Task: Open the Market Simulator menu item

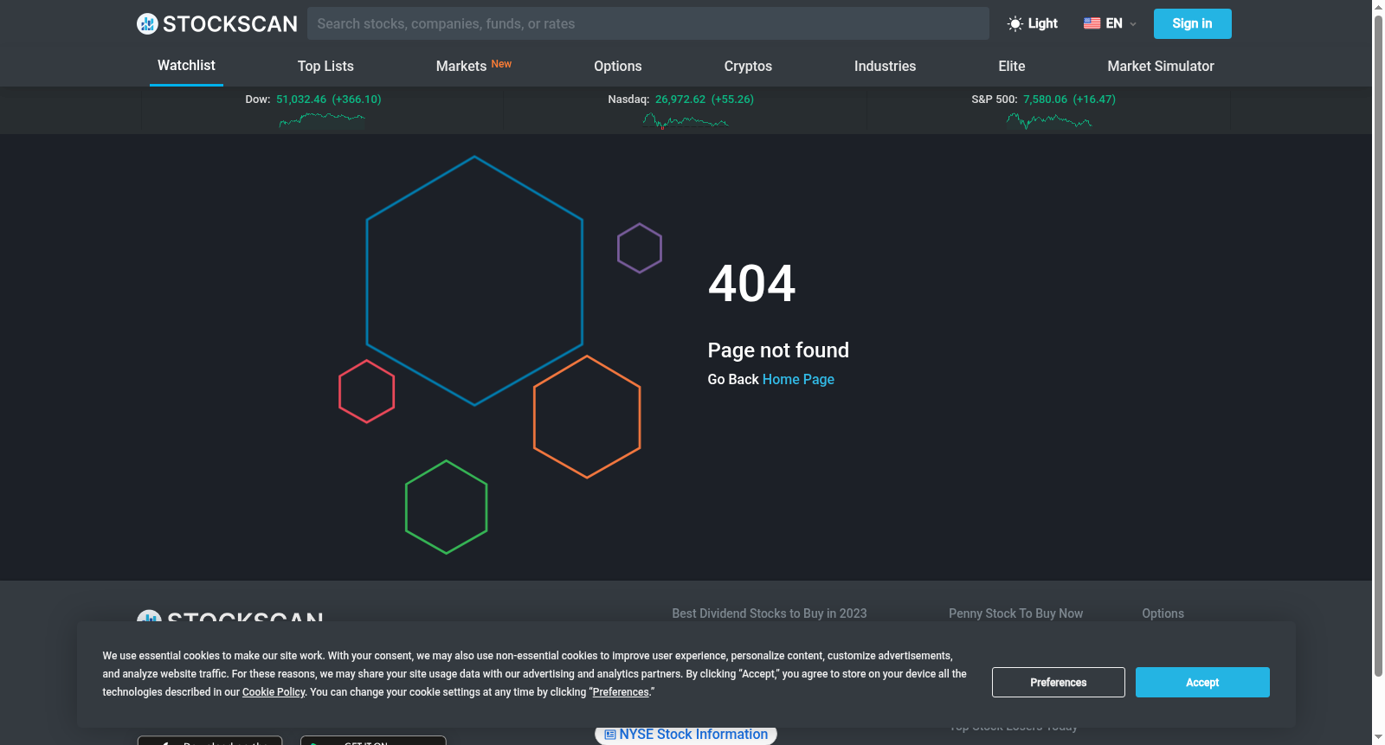Action: point(1161,67)
